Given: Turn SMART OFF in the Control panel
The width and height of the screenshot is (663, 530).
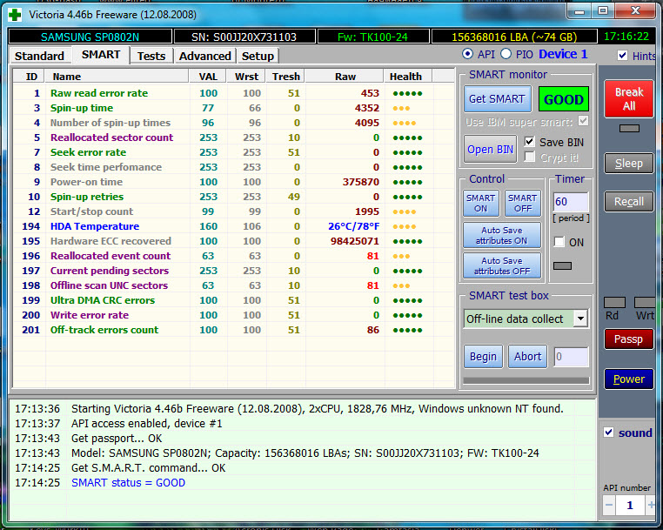Looking at the screenshot, I should 522,204.
